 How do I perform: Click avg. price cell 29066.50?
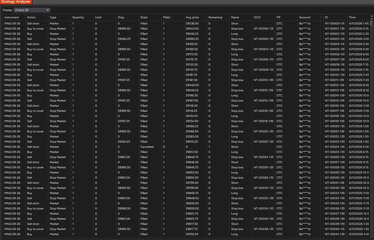click(x=192, y=132)
